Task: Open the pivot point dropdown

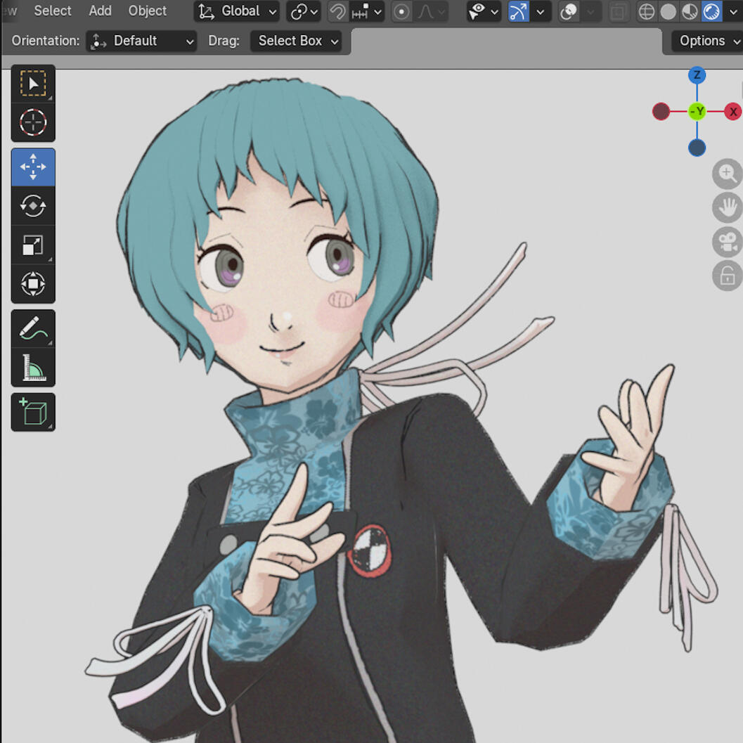Action: point(303,11)
